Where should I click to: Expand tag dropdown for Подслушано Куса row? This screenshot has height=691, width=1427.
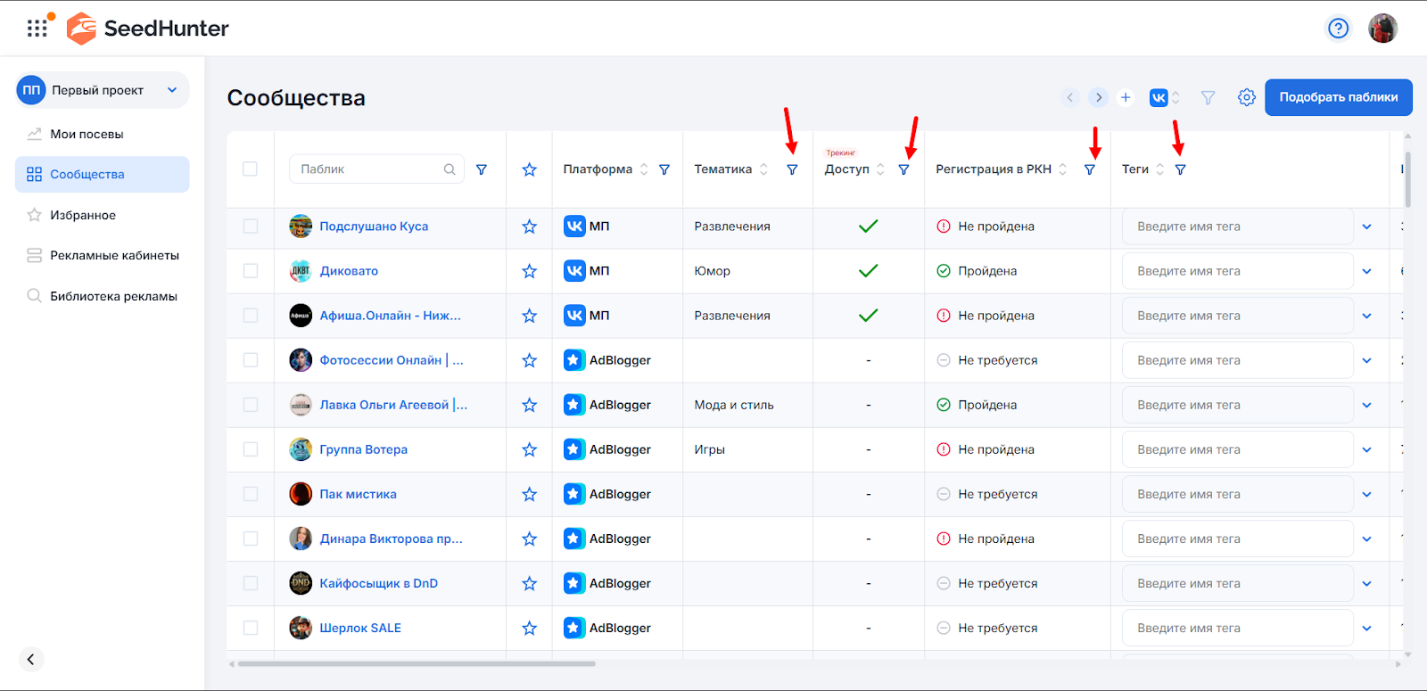[x=1366, y=226]
